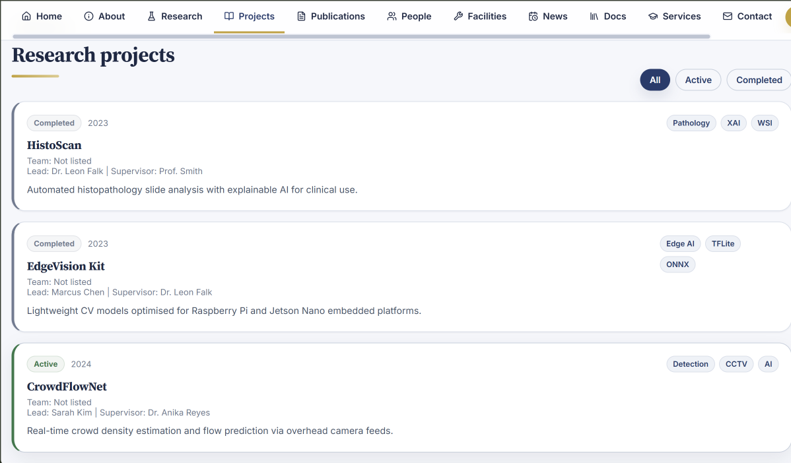791x463 pixels.
Task: Click 'Lead: Marcus Chen' text
Action: [65, 292]
